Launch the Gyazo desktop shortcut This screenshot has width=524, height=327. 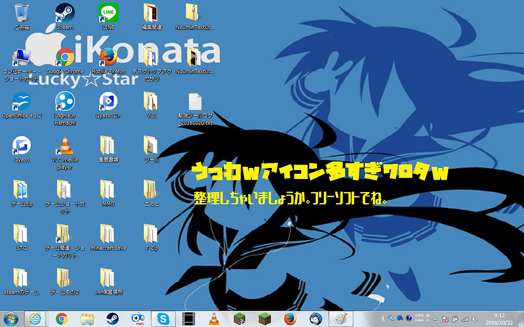point(21,150)
